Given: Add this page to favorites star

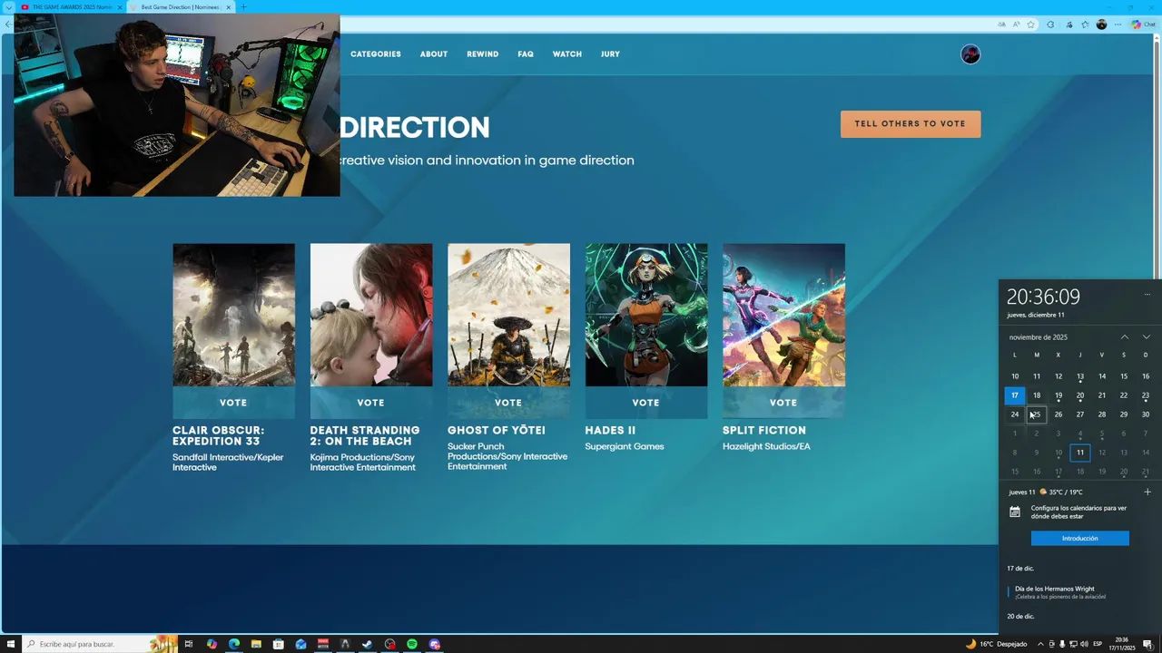Looking at the screenshot, I should (1031, 24).
